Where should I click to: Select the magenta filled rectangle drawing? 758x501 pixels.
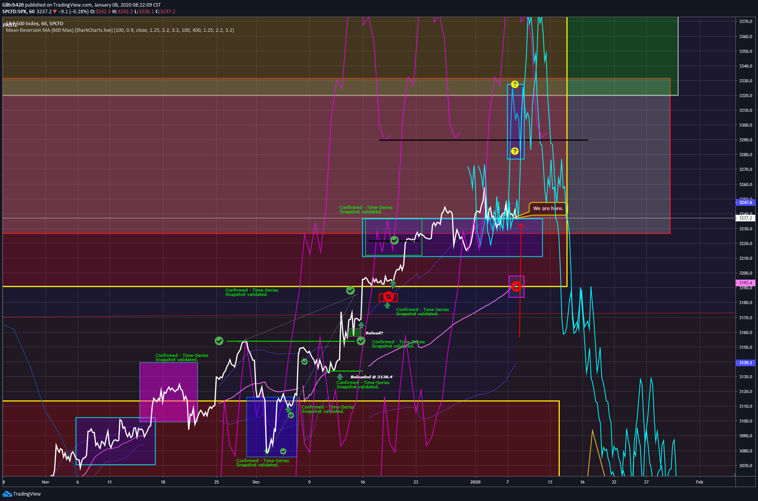pyautogui.click(x=169, y=392)
